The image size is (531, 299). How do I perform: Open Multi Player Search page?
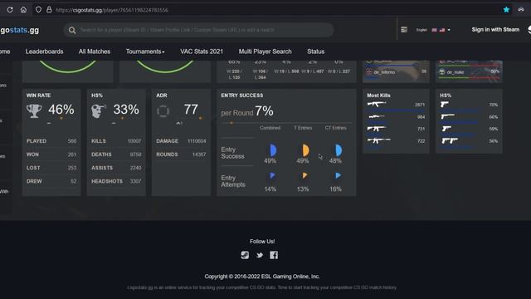click(x=265, y=51)
